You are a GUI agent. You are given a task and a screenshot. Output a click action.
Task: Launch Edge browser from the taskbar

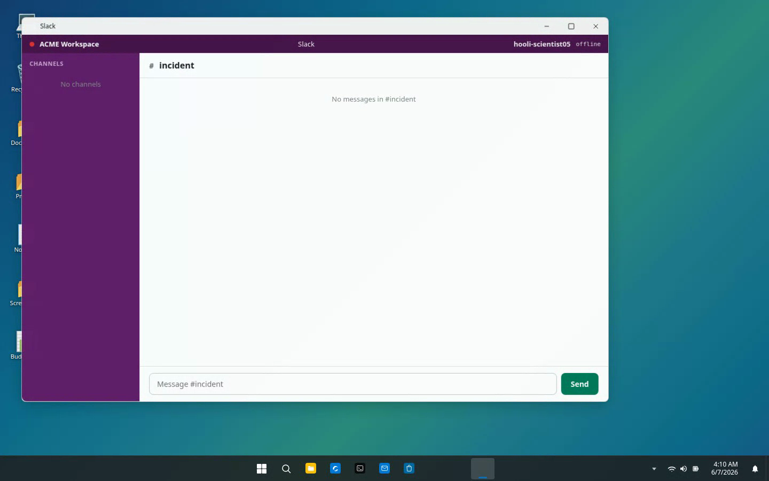click(x=335, y=469)
